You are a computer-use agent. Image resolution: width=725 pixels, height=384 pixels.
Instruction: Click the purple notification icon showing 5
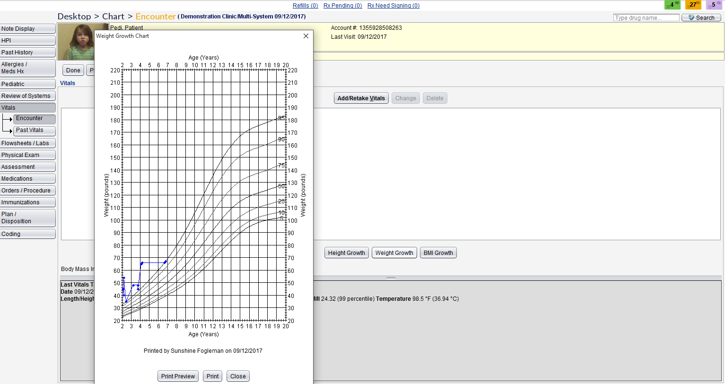[714, 5]
